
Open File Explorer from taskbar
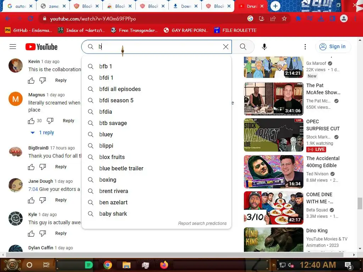coord(127,265)
